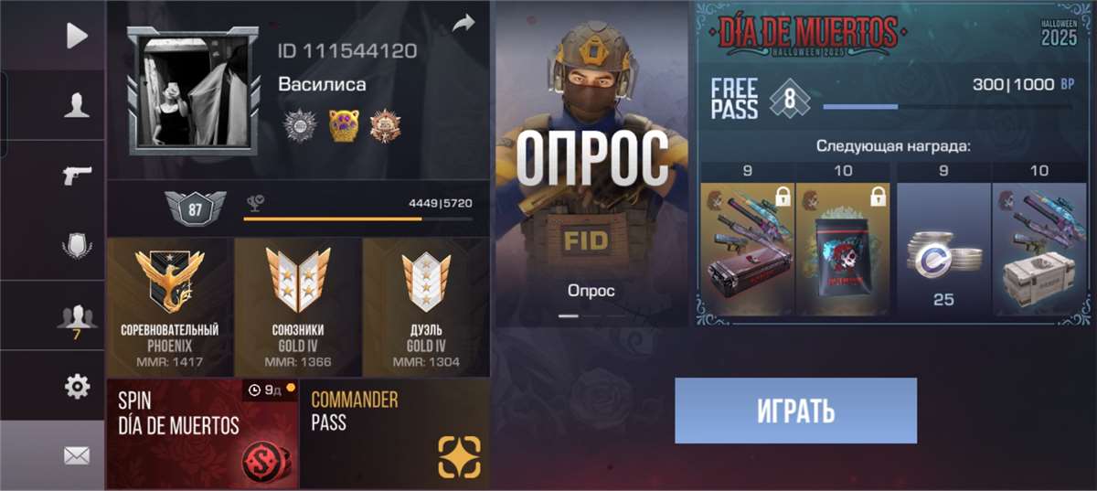Viewport: 1097px width, 491px height.
Task: Open Дуэль Gold IV rank card
Action: tap(426, 306)
